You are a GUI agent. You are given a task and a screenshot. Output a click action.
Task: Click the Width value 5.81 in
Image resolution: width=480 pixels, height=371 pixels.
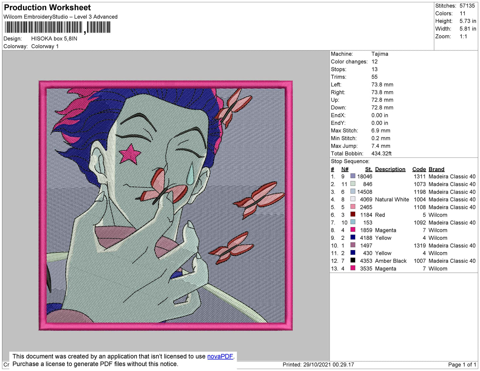coord(468,29)
